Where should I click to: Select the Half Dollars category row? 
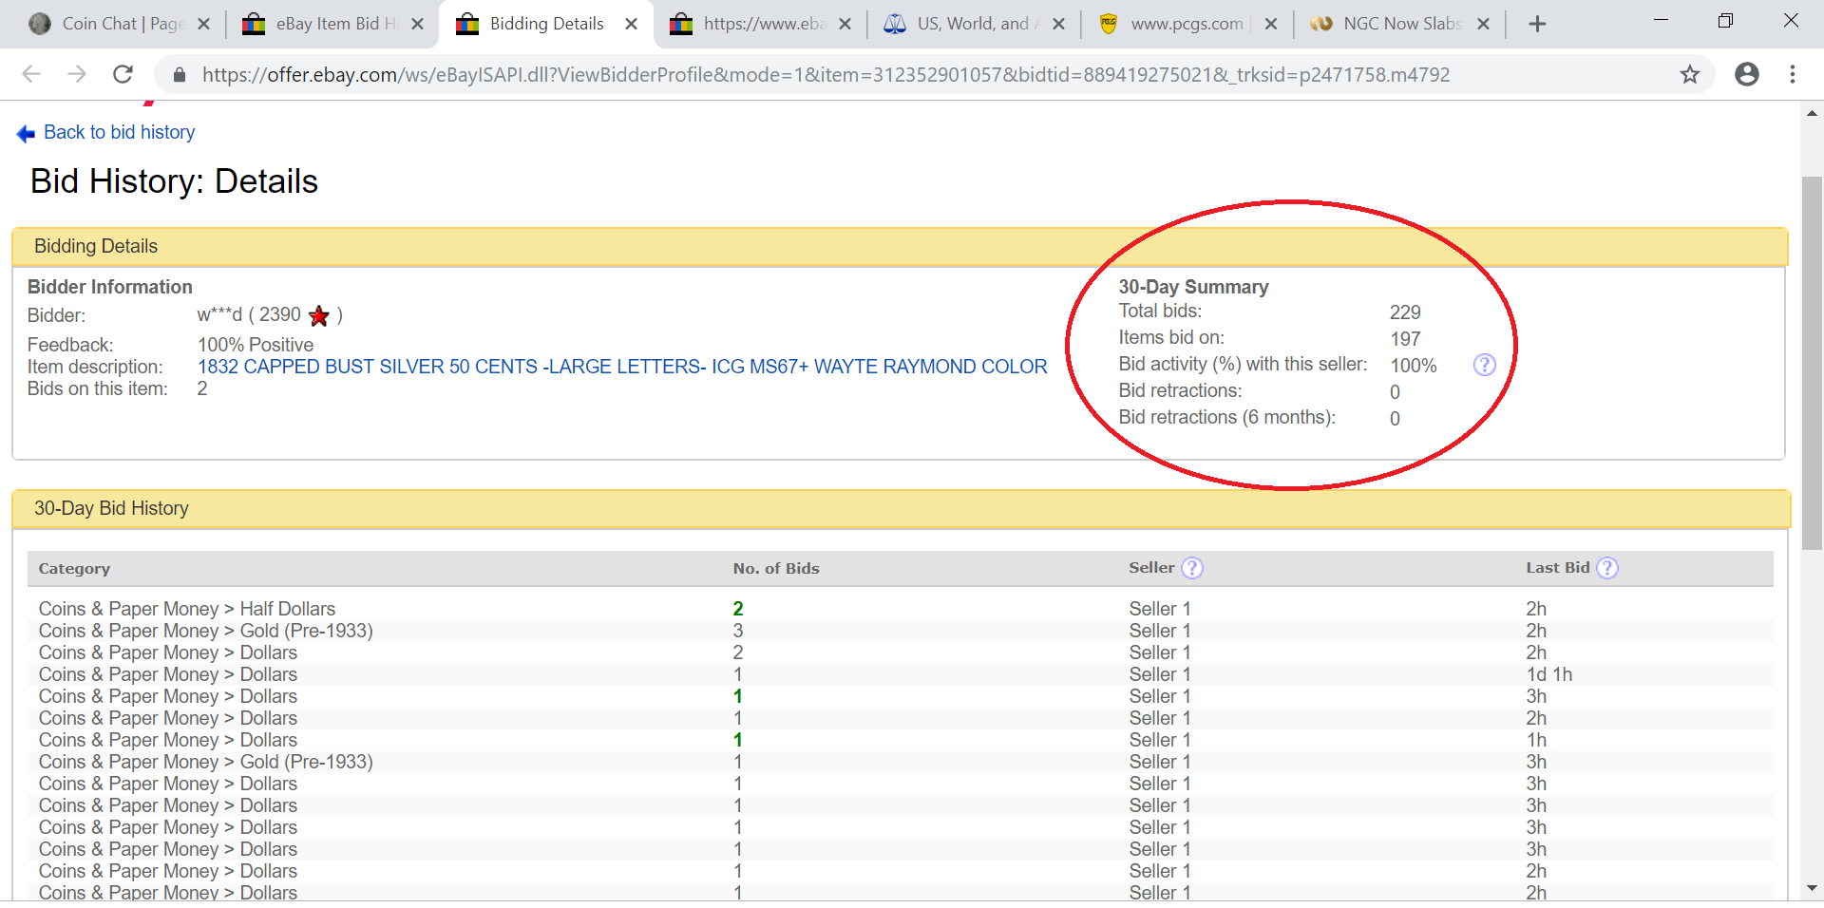click(x=901, y=609)
